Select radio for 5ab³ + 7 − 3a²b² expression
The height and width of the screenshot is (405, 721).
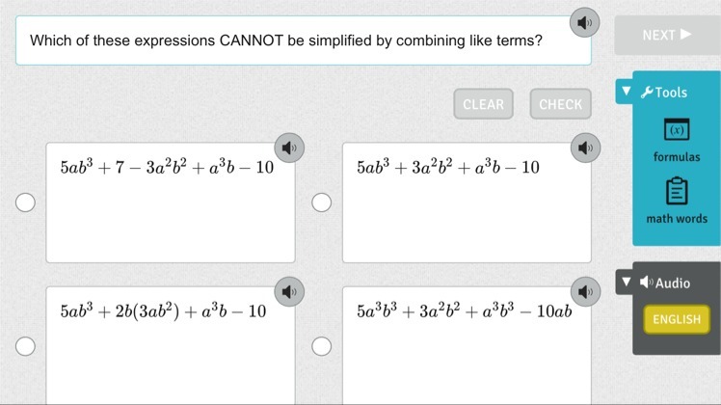coord(26,202)
